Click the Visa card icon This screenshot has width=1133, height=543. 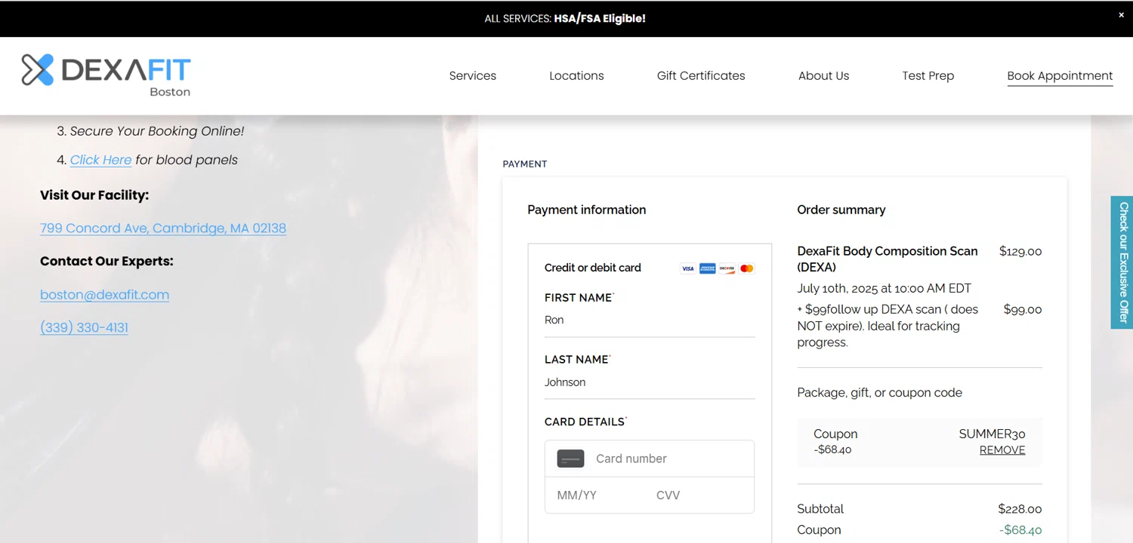pos(687,268)
